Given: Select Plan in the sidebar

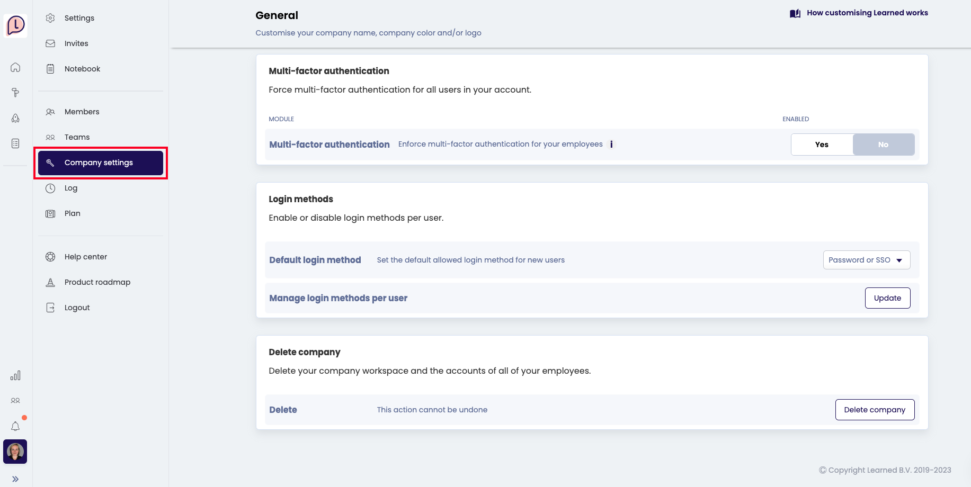Looking at the screenshot, I should click(x=72, y=213).
